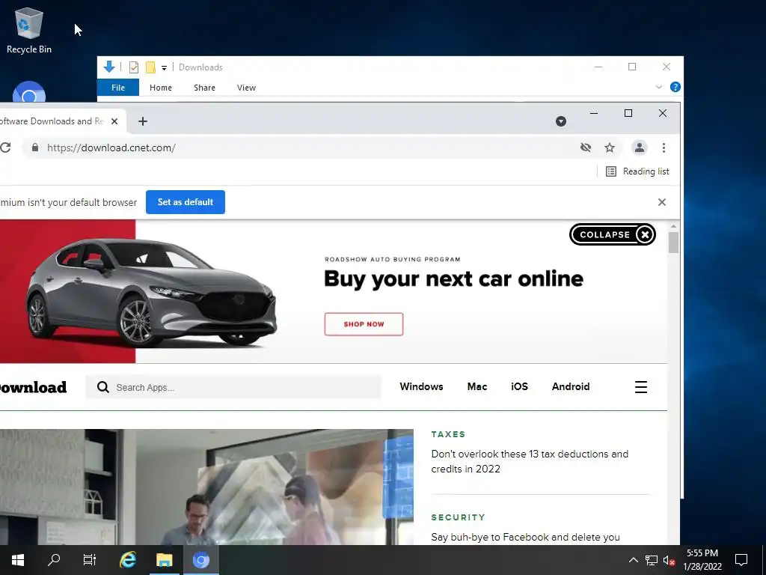Image resolution: width=766 pixels, height=575 pixels.
Task: Open File Explorer from taskbar
Action: [x=164, y=560]
